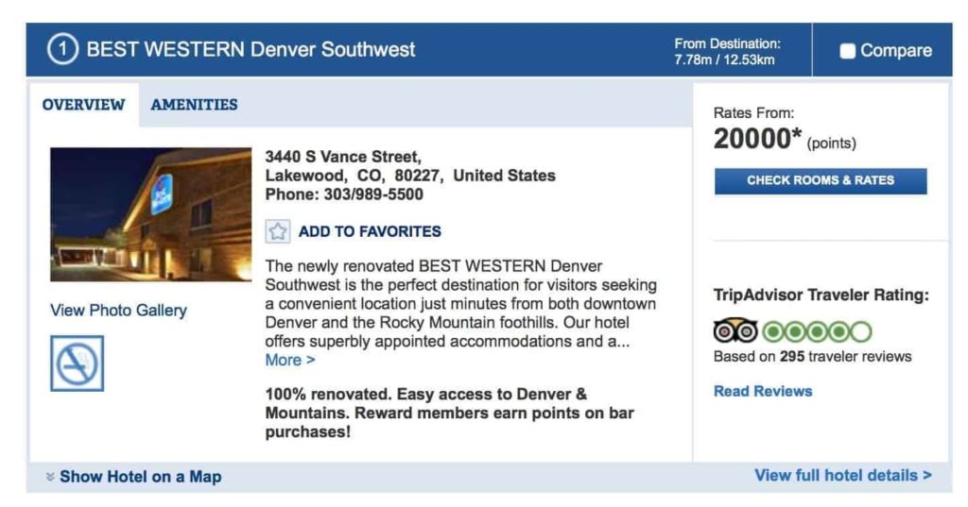Expand Show Hotel on a Map
968x507 pixels.
140,477
